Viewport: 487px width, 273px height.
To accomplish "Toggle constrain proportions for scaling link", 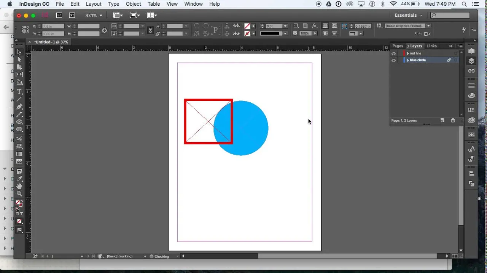I will click(x=150, y=30).
